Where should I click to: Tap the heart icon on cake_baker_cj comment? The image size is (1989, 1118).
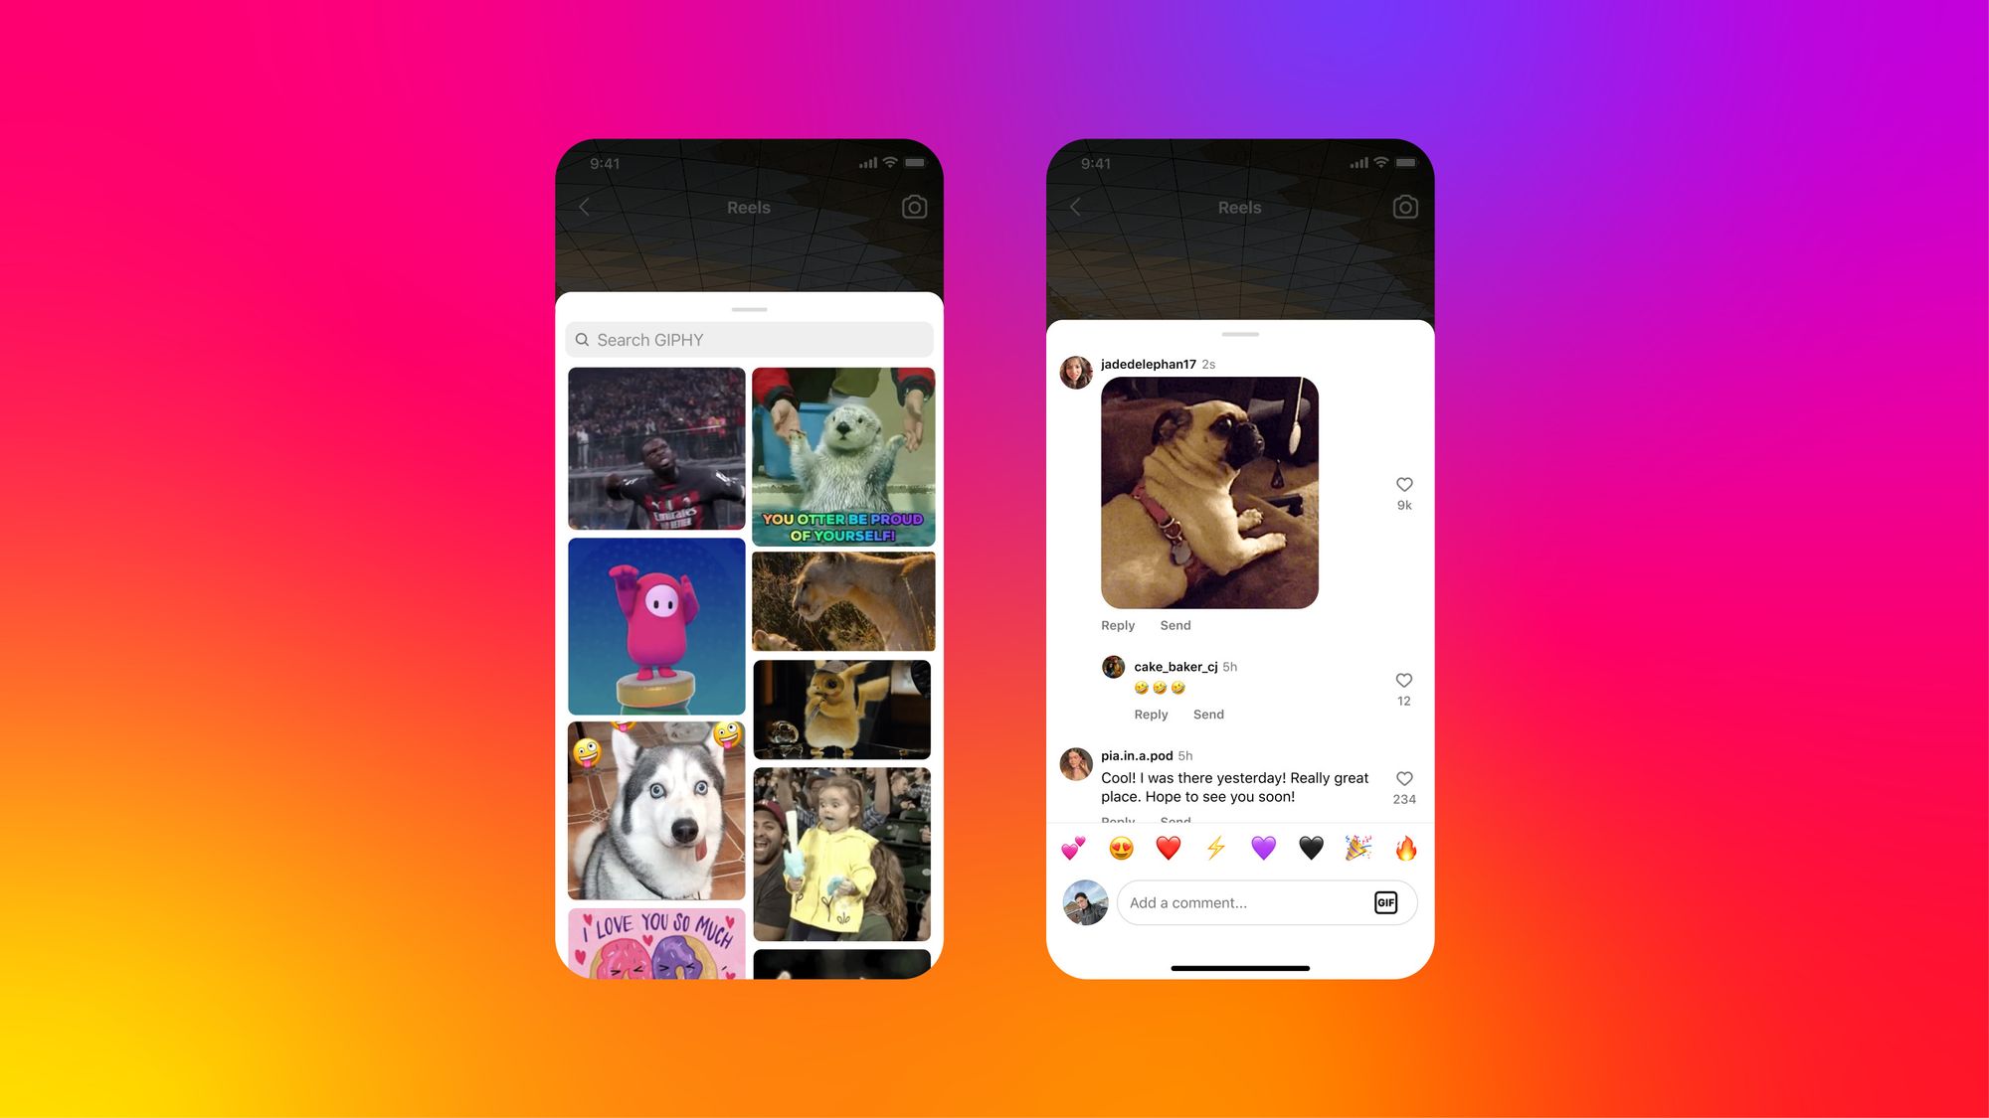pos(1403,680)
